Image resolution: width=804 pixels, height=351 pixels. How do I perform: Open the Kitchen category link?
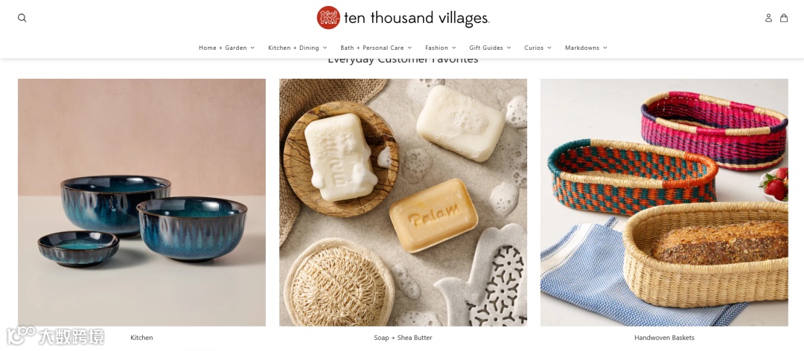[141, 338]
